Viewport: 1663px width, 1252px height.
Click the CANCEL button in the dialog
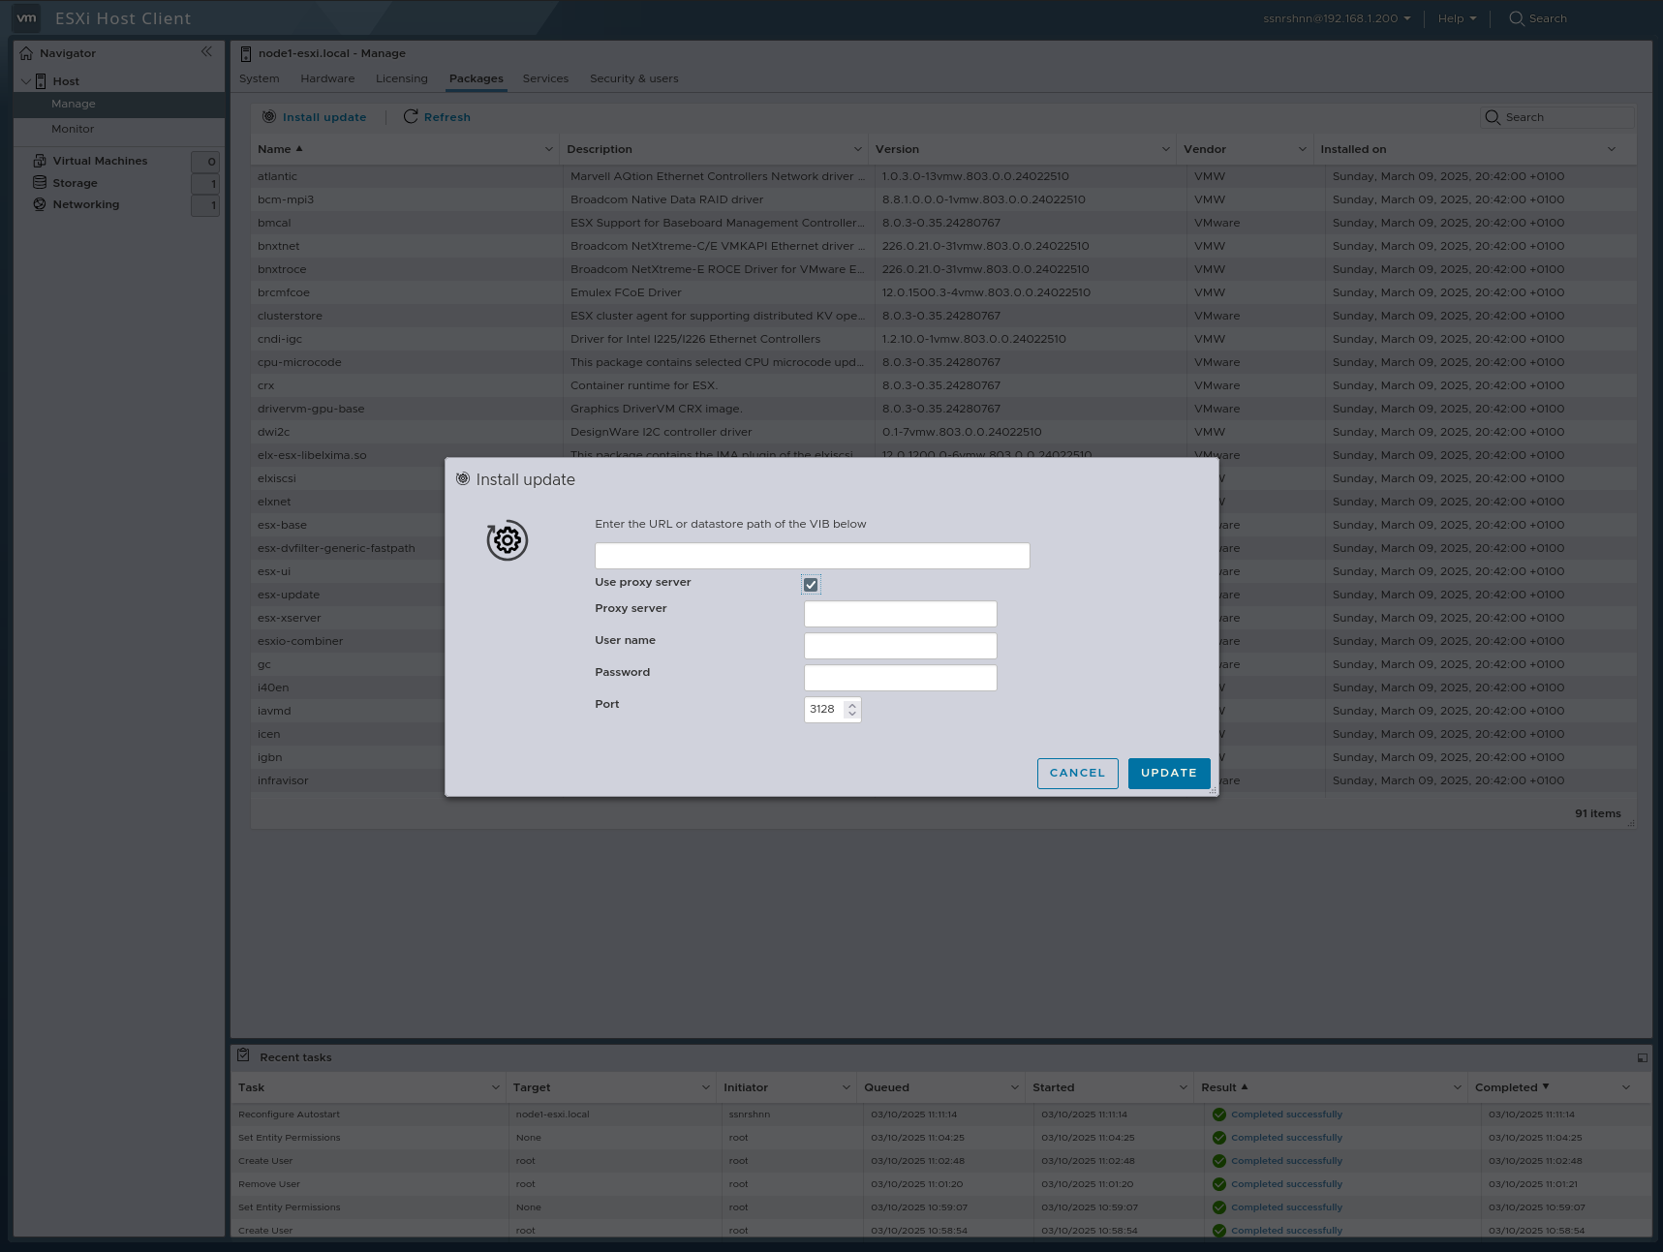[1077, 773]
